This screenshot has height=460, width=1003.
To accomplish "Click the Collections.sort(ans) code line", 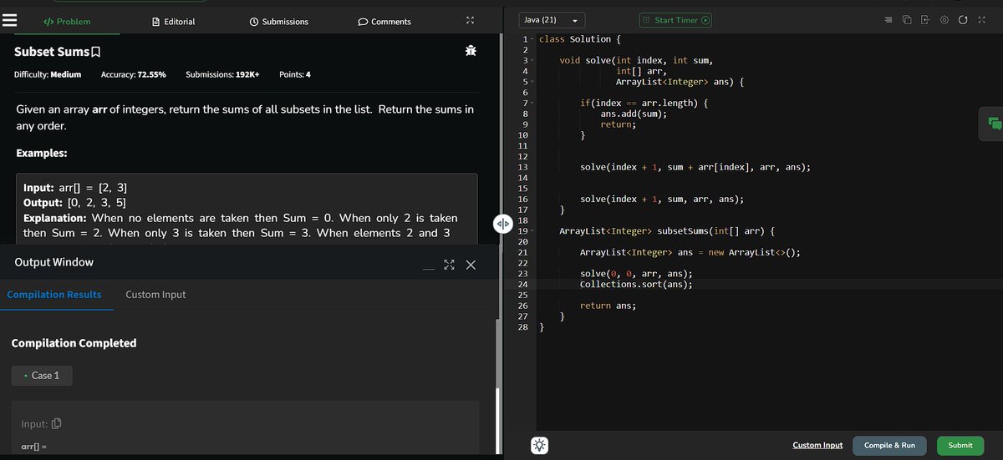I will coord(636,284).
